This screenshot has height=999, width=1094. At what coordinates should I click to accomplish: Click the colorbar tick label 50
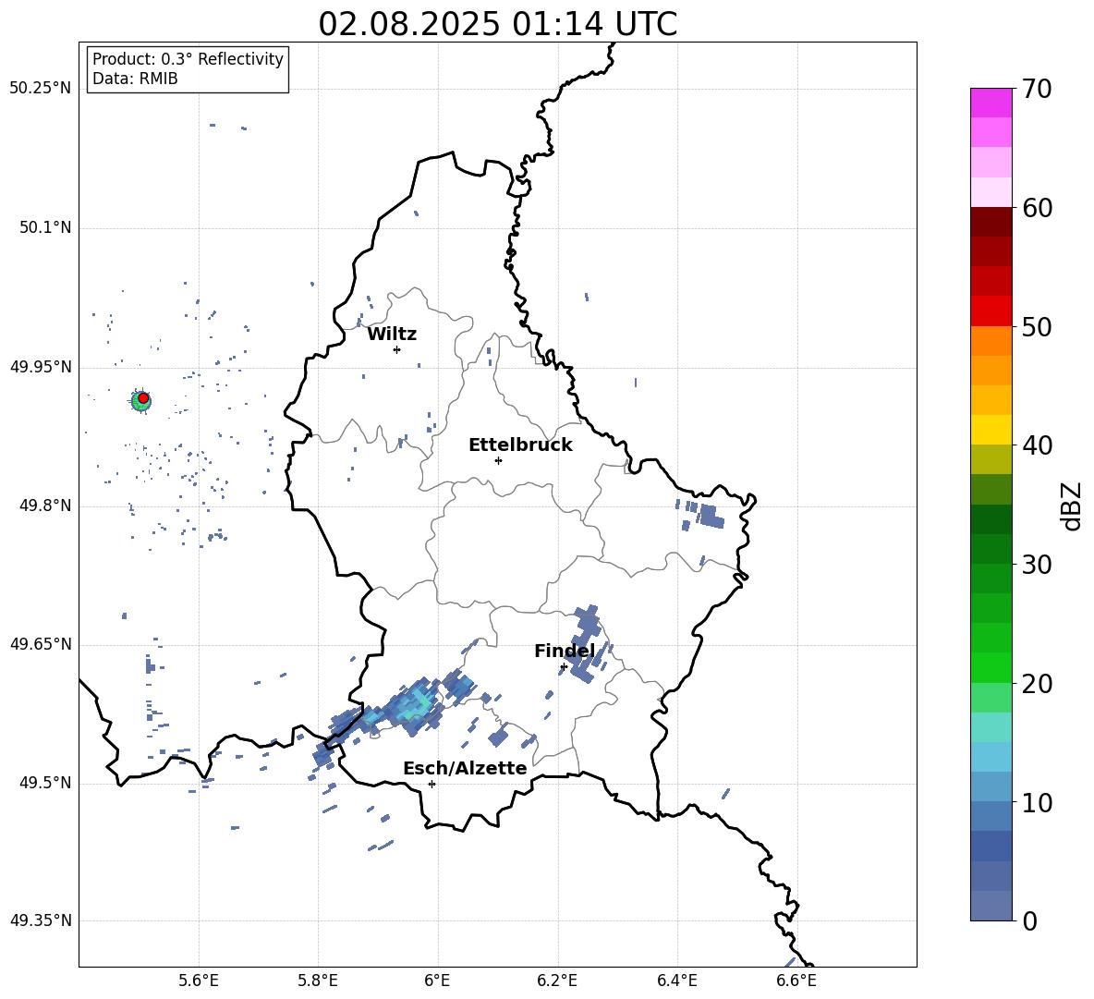[x=1037, y=327]
